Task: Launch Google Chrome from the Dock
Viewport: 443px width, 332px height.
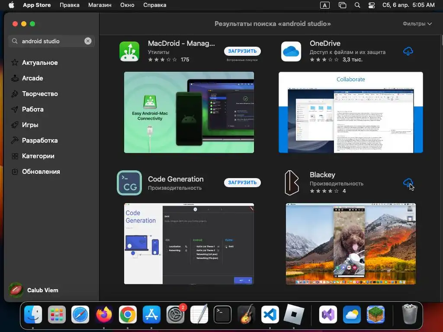Action: point(128,314)
